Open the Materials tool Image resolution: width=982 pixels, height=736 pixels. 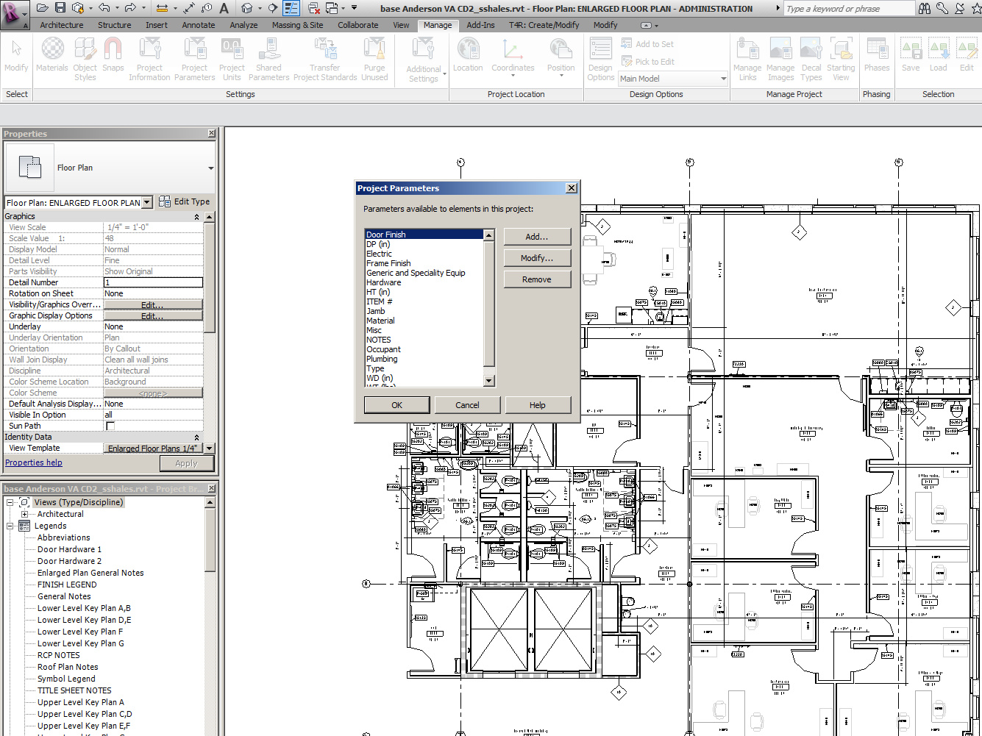(x=51, y=56)
